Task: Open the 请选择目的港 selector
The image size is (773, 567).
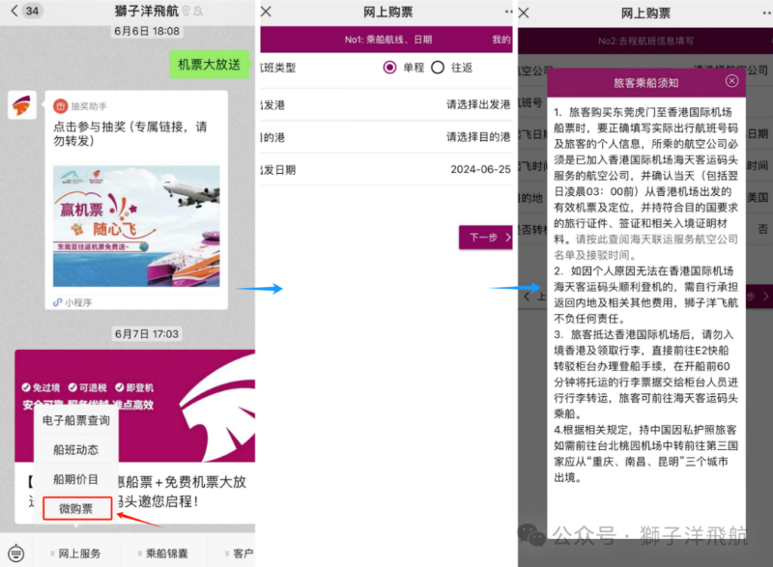Action: tap(386, 137)
